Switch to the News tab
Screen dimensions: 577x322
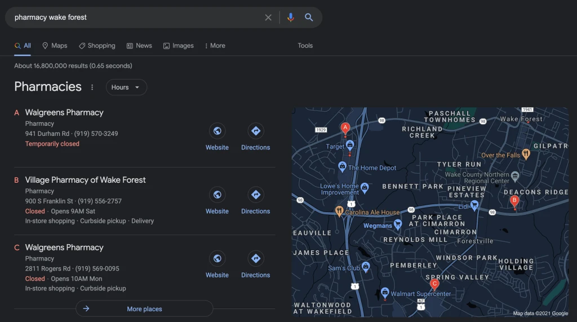click(139, 46)
